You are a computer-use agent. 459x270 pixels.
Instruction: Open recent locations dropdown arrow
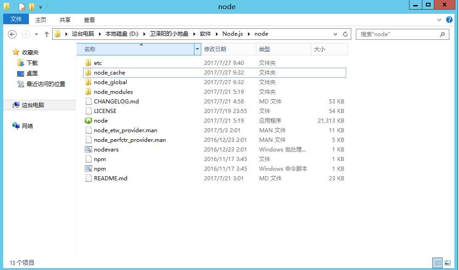(x=36, y=34)
